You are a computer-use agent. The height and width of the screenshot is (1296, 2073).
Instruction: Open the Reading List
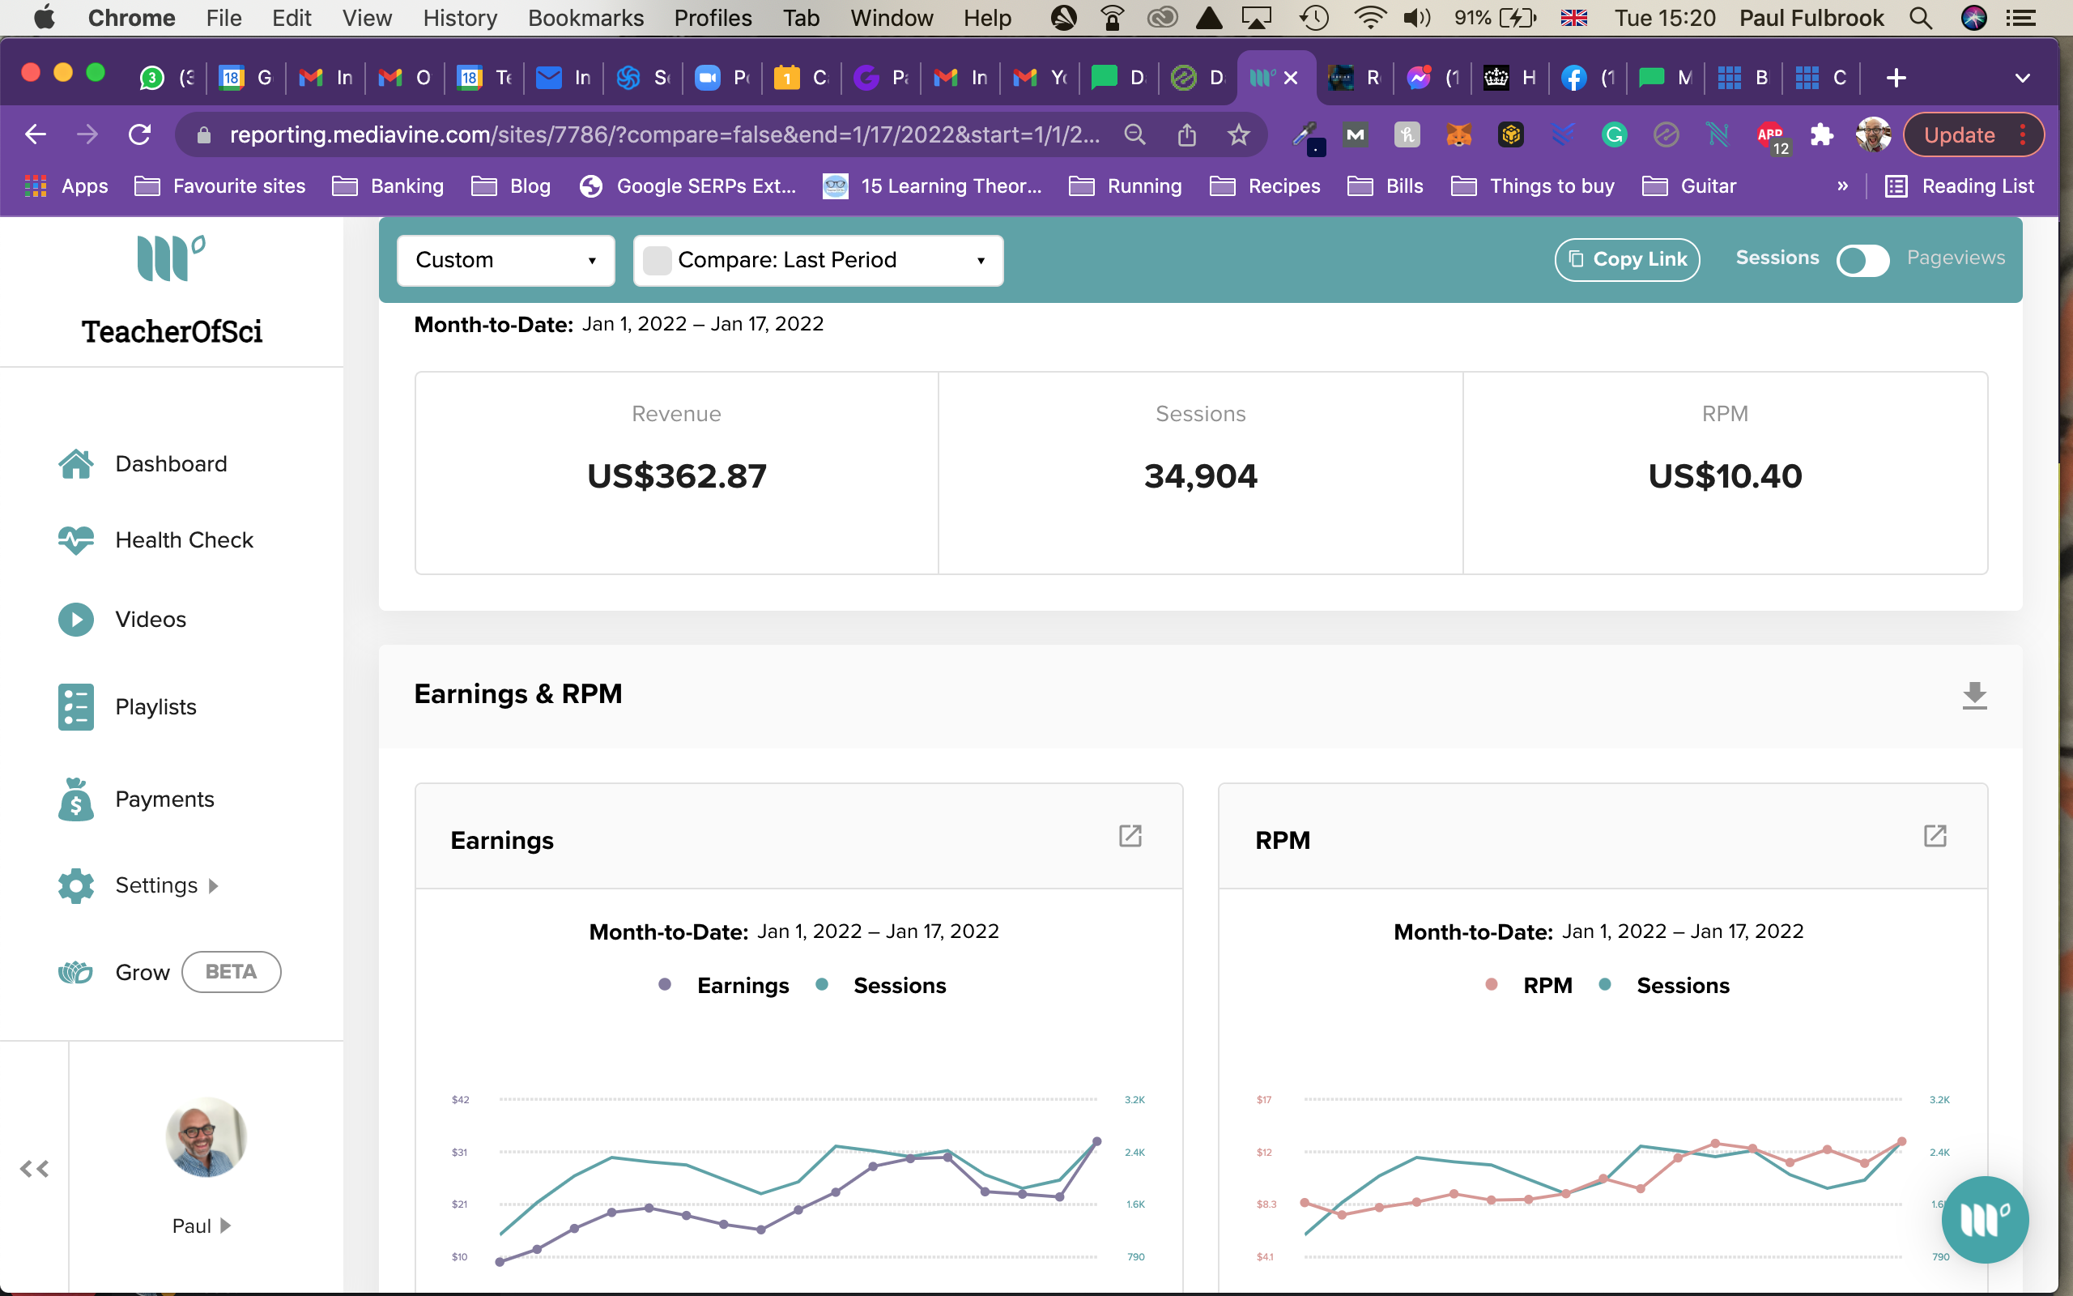(1960, 186)
